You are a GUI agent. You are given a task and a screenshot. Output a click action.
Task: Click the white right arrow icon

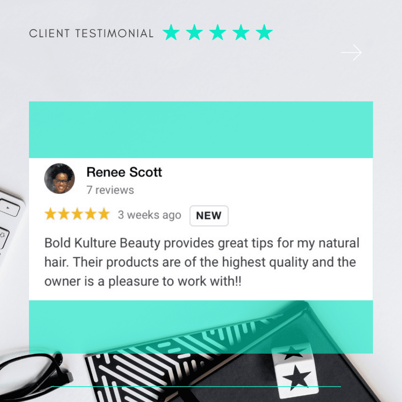click(x=351, y=53)
